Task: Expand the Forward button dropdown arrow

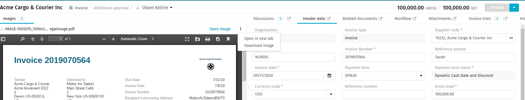Action: coord(514,8)
